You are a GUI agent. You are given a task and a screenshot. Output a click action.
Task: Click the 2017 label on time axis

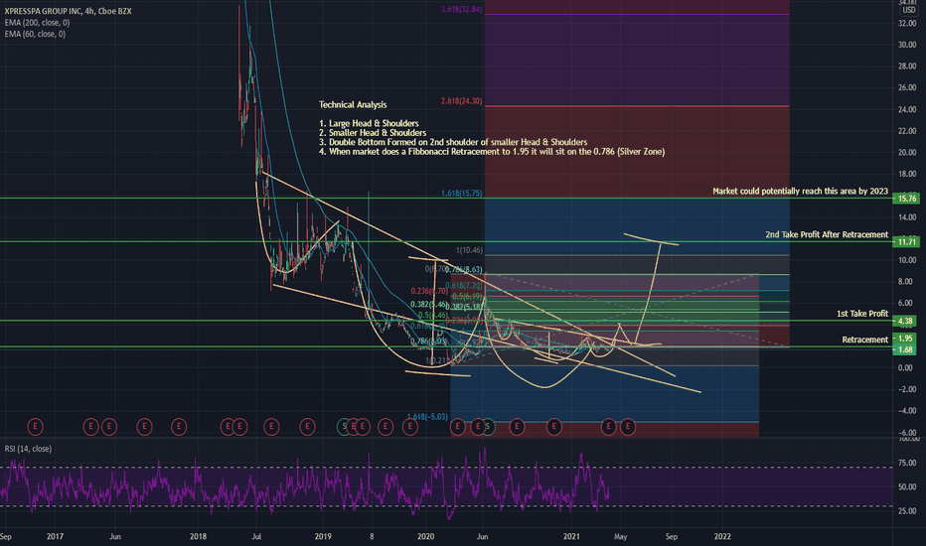click(55, 536)
